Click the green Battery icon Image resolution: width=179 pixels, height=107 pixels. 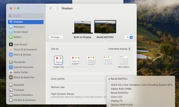[11, 37]
